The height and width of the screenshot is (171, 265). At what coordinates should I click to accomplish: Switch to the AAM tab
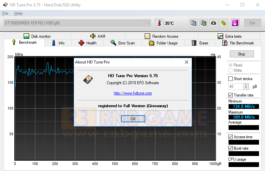click(98, 36)
